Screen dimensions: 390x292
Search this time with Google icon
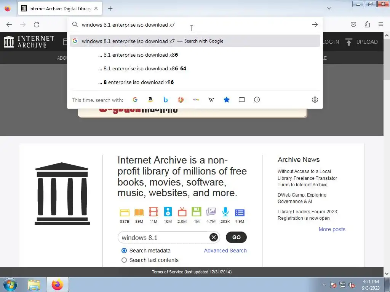click(x=135, y=100)
